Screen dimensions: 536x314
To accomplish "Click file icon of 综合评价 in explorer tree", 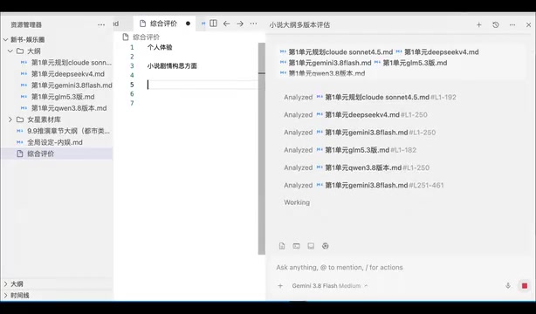I will pos(20,154).
